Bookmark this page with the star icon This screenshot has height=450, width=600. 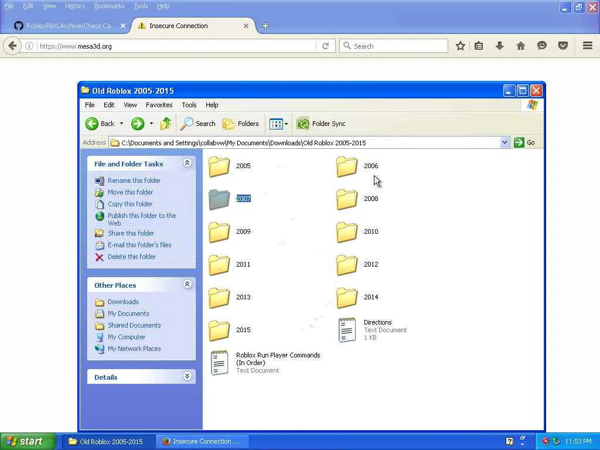tap(461, 46)
